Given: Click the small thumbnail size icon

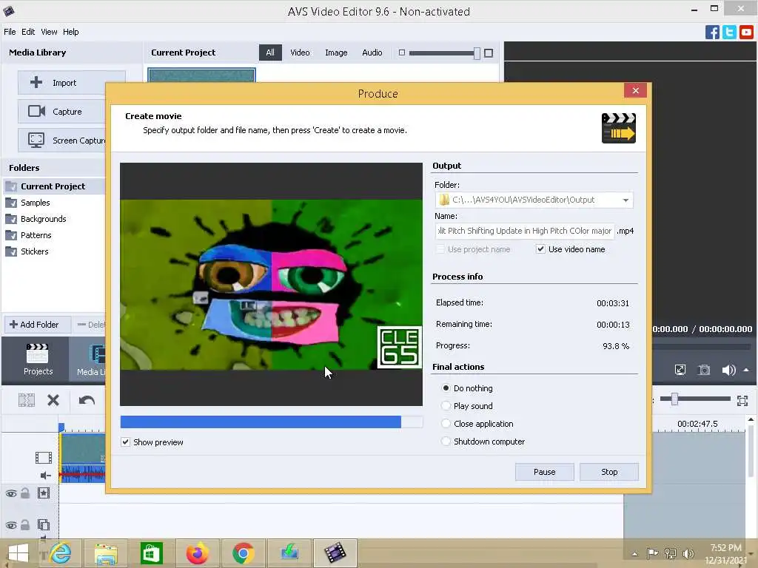Looking at the screenshot, I should pyautogui.click(x=402, y=53).
